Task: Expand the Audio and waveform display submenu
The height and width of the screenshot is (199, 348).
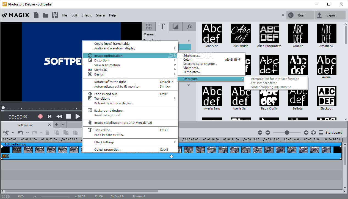Action: (x=130, y=48)
